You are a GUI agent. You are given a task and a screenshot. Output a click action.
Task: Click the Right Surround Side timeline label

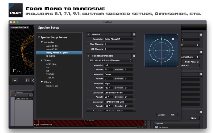[43, 124]
